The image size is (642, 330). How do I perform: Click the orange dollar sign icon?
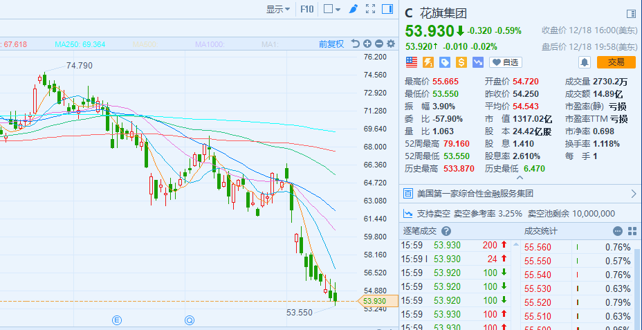click(461, 62)
